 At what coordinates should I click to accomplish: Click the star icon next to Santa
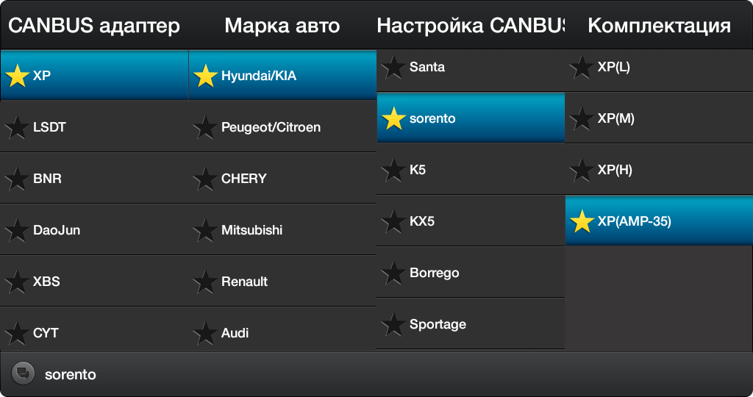(393, 67)
